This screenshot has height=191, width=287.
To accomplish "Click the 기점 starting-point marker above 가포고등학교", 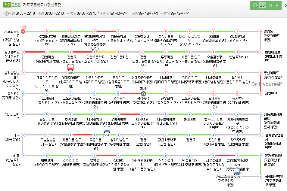I will point(23,26).
